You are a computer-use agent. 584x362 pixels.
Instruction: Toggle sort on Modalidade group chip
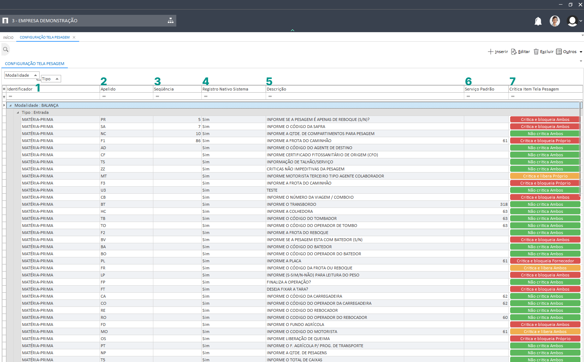point(21,75)
